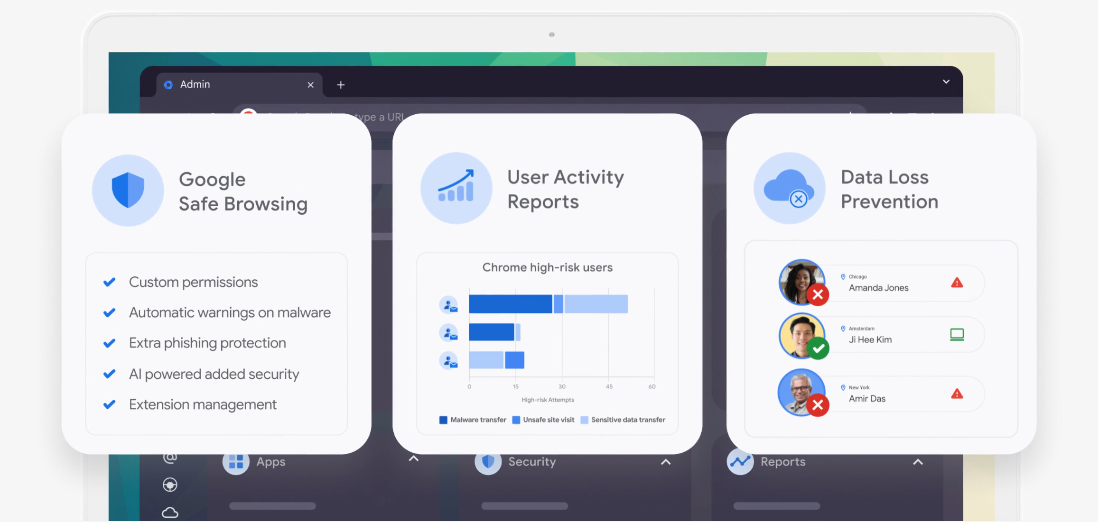Viewport: 1098px width, 522px height.
Task: Click the Data Loss Prevention cloud icon
Action: click(x=790, y=188)
